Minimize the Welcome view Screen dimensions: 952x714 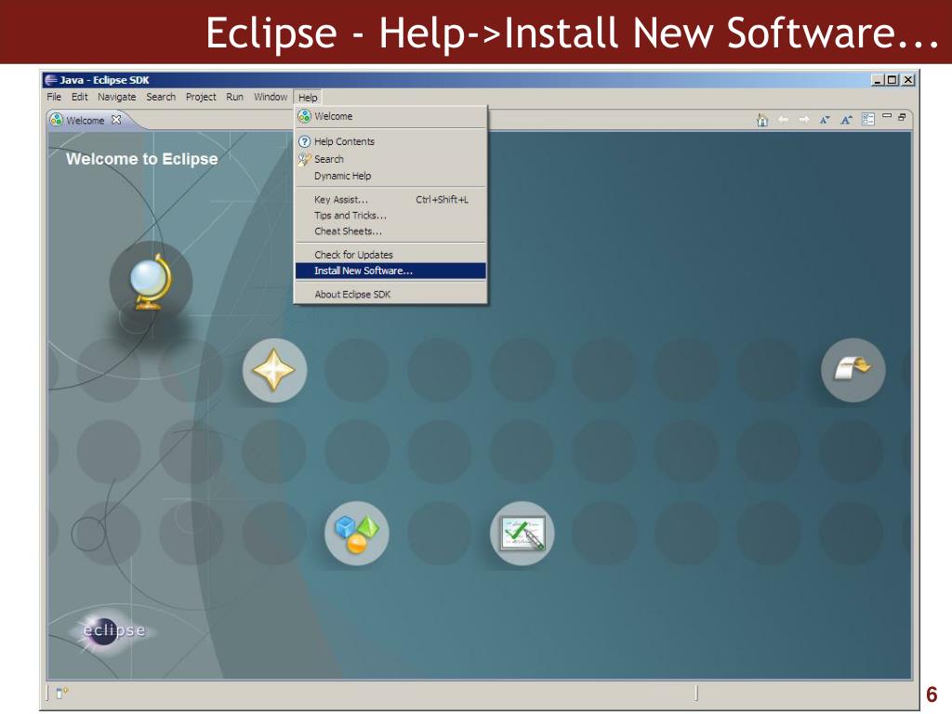click(x=887, y=115)
